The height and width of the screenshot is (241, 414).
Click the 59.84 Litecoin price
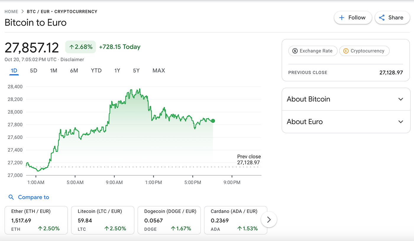coord(85,221)
